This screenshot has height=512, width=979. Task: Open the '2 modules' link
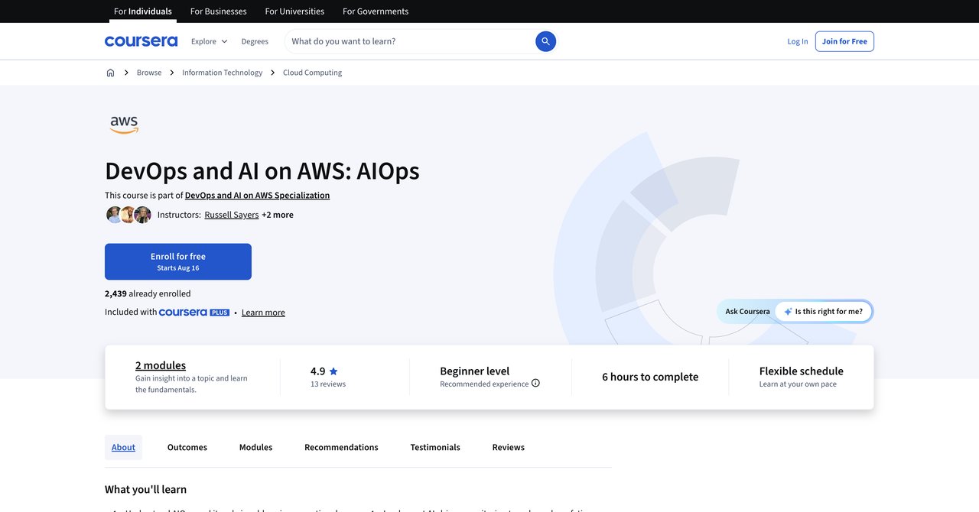coord(161,365)
